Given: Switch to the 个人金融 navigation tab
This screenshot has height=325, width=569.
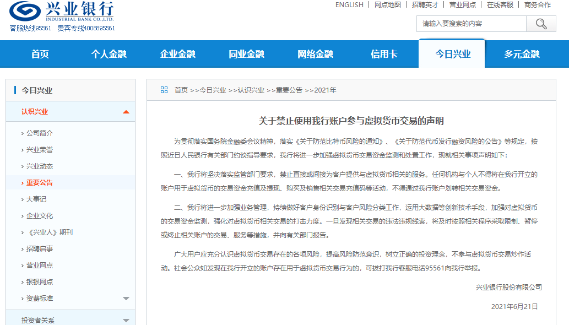Looking at the screenshot, I should [109, 54].
